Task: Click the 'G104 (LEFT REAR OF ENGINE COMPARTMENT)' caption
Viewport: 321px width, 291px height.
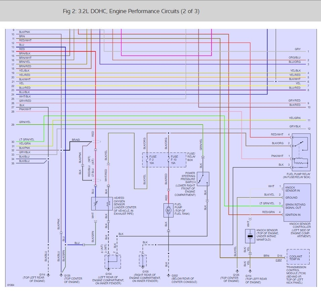Action: (x=108, y=279)
